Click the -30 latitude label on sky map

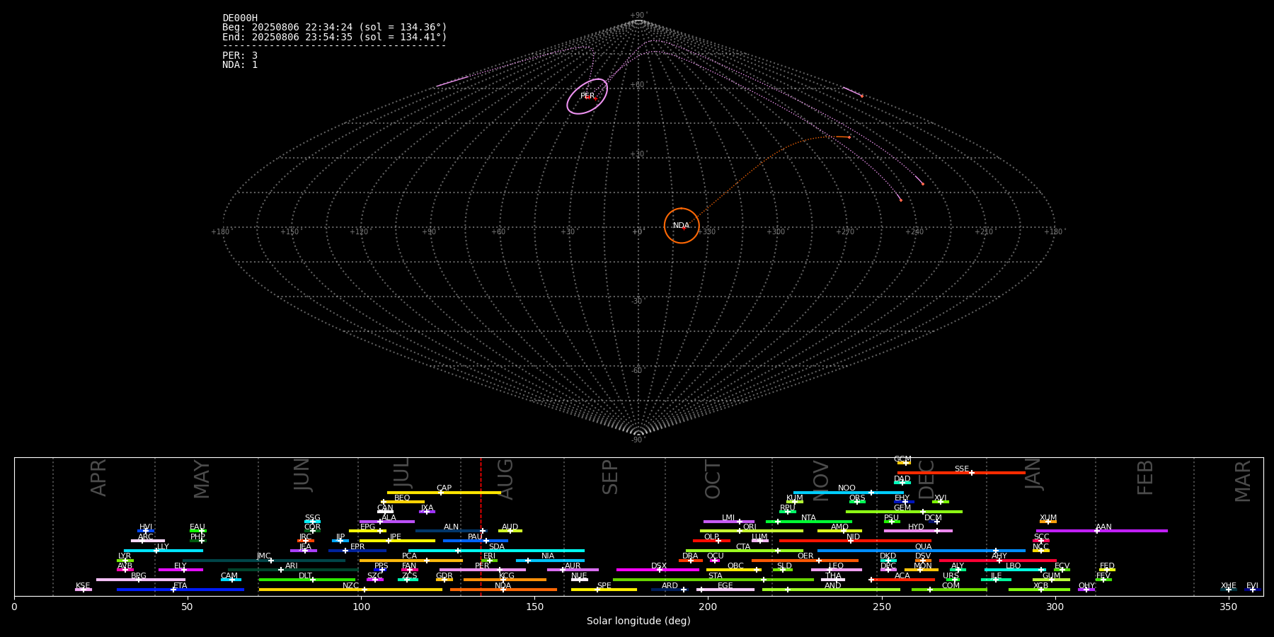point(638,302)
